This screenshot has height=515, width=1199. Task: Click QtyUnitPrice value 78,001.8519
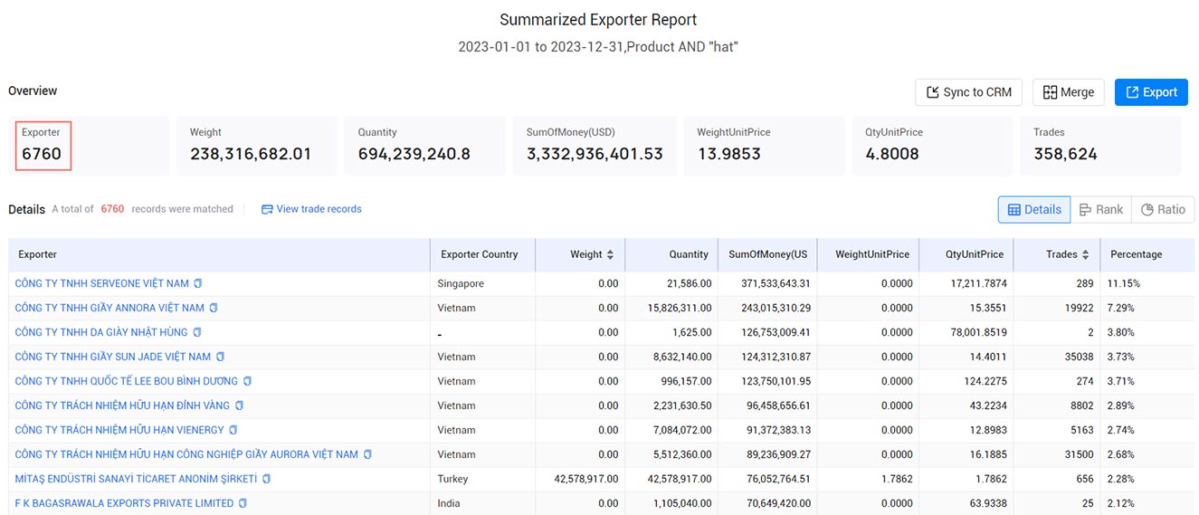[x=976, y=332]
